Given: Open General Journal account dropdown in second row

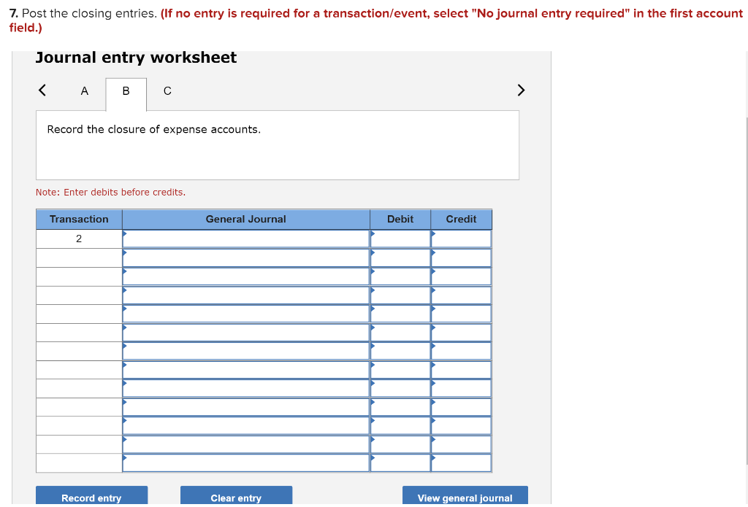Looking at the screenshot, I should click(x=245, y=258).
